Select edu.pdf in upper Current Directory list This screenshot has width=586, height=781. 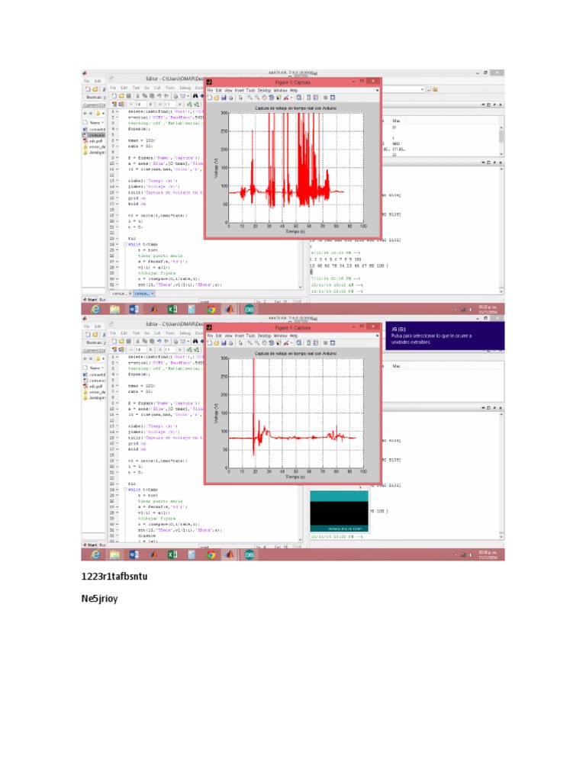click(x=94, y=140)
